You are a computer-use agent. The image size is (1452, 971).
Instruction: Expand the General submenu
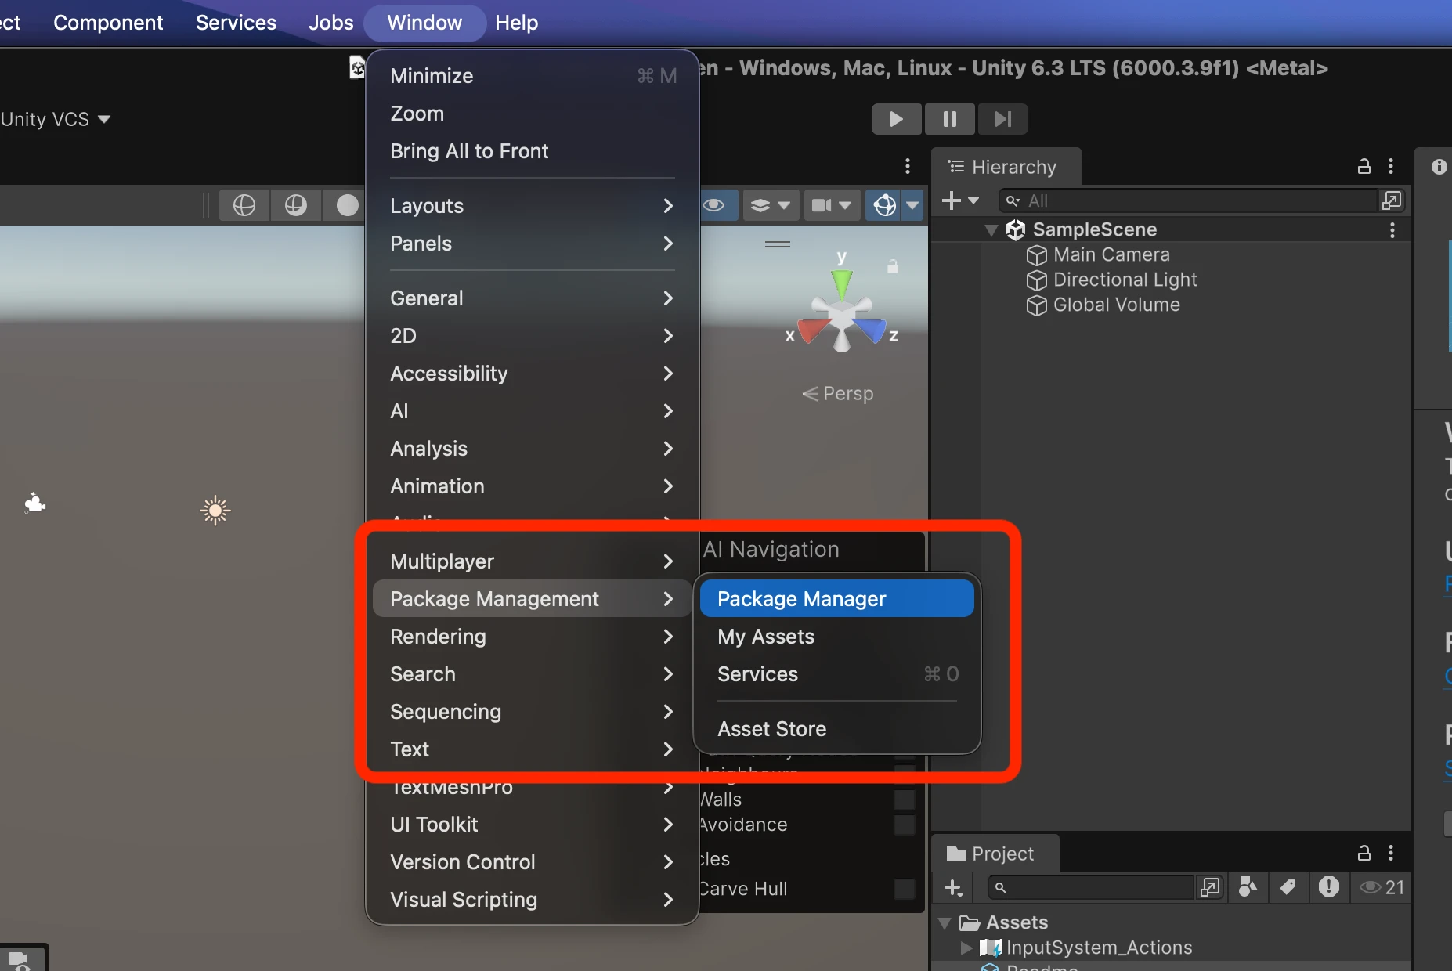533,298
